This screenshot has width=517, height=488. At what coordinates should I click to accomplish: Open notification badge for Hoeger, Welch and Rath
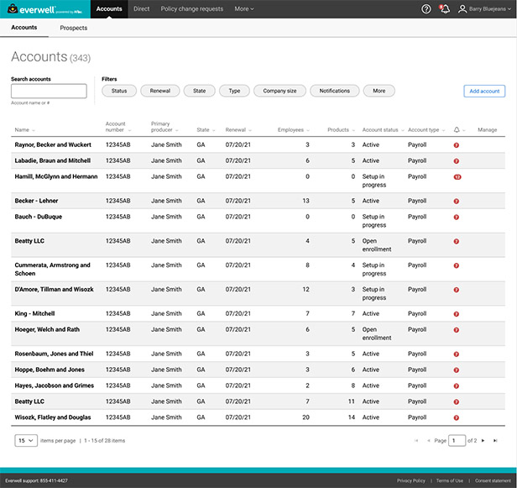tap(457, 330)
